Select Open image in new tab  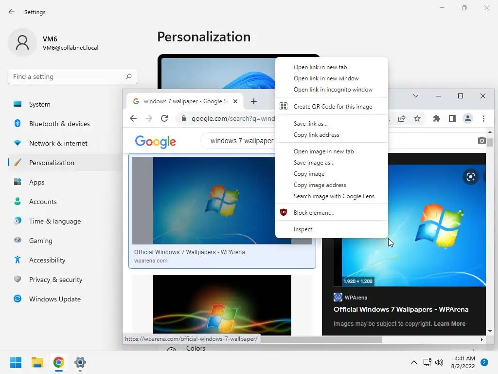pos(332,151)
